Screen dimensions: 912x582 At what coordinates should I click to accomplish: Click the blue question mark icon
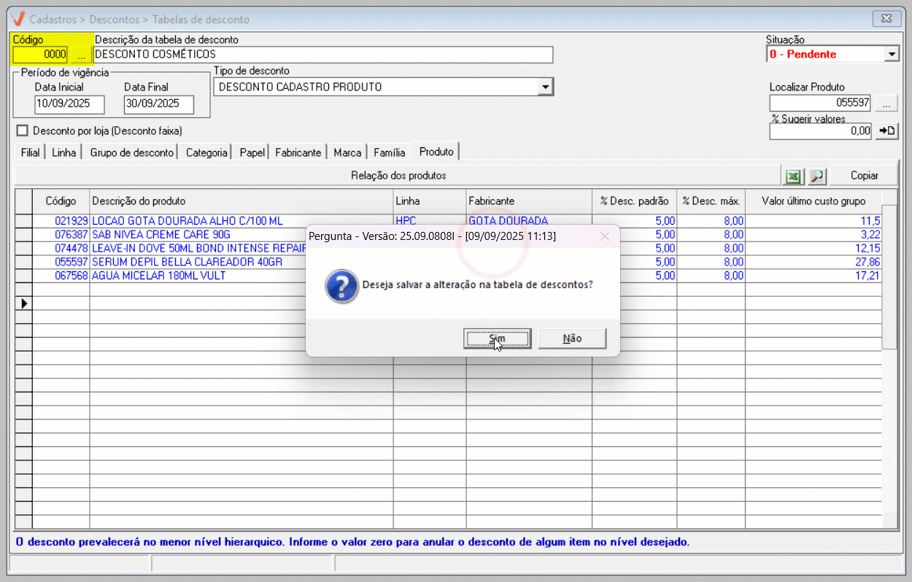341,286
